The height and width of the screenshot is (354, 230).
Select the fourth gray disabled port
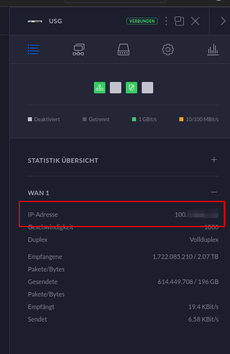coord(147,88)
